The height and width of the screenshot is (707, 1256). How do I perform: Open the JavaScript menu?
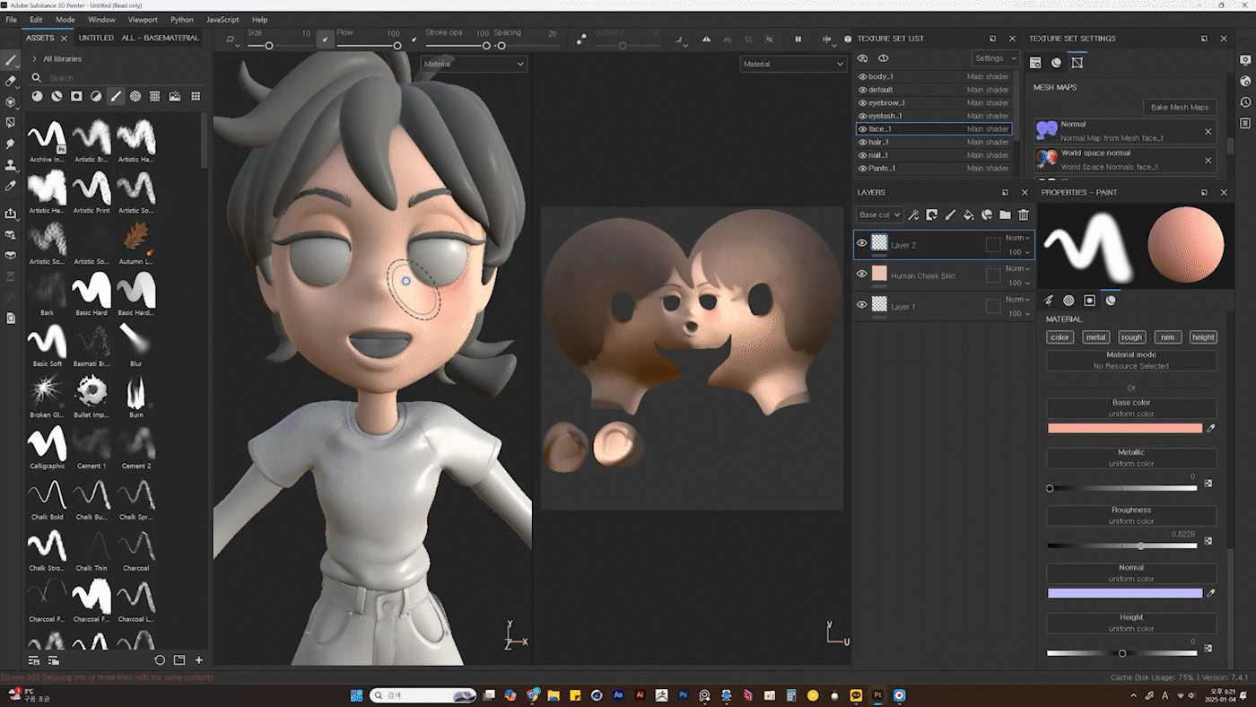point(222,19)
